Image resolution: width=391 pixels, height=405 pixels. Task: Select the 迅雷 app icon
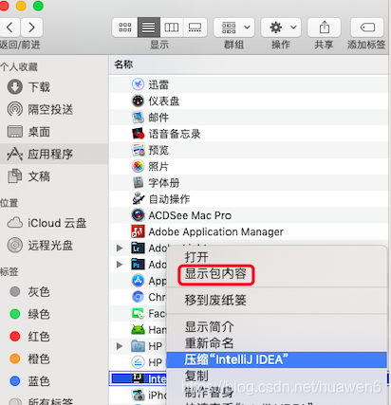(138, 84)
